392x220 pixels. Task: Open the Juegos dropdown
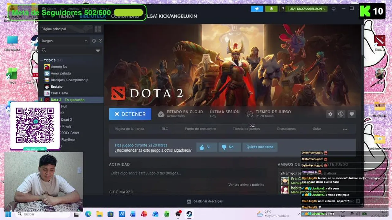[x=65, y=41]
